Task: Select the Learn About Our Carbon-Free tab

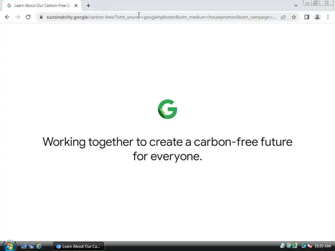Action: (42, 6)
